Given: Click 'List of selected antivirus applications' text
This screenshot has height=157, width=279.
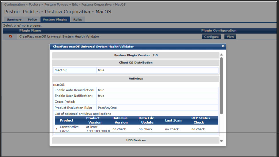Looking at the screenshot, I should [x=83, y=114].
